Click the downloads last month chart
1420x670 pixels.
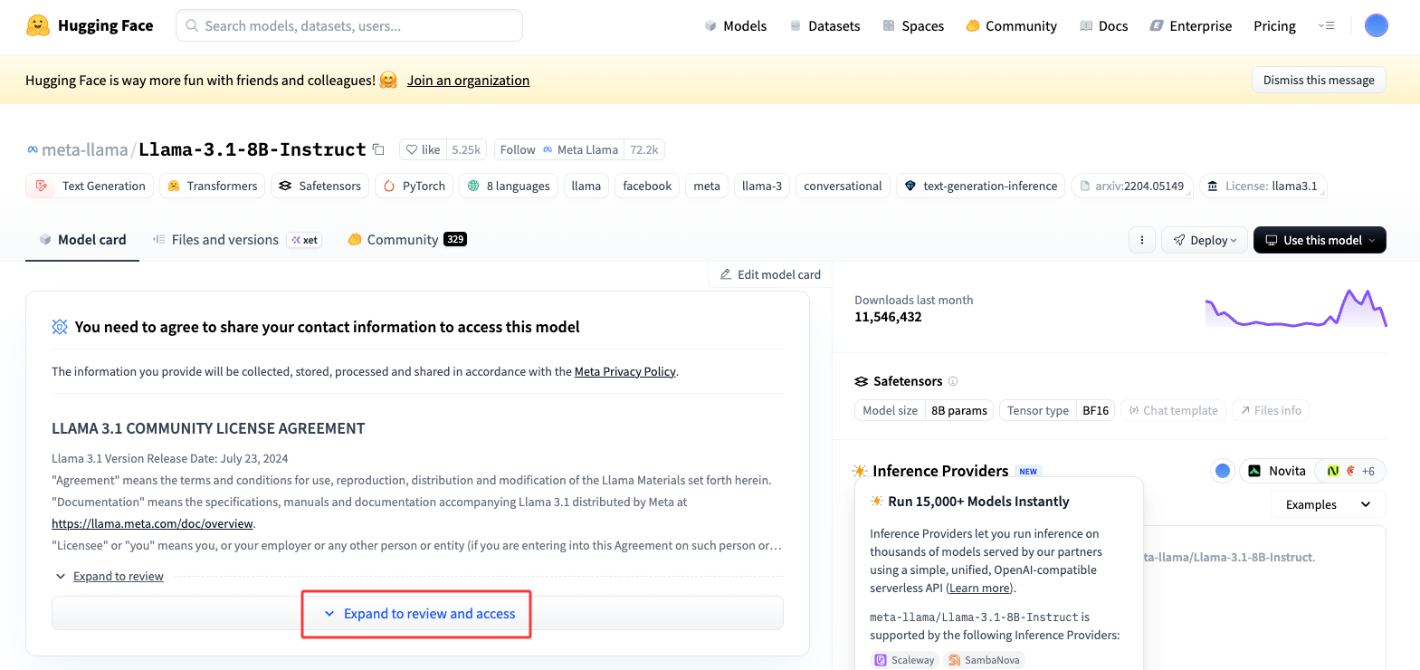point(1296,308)
